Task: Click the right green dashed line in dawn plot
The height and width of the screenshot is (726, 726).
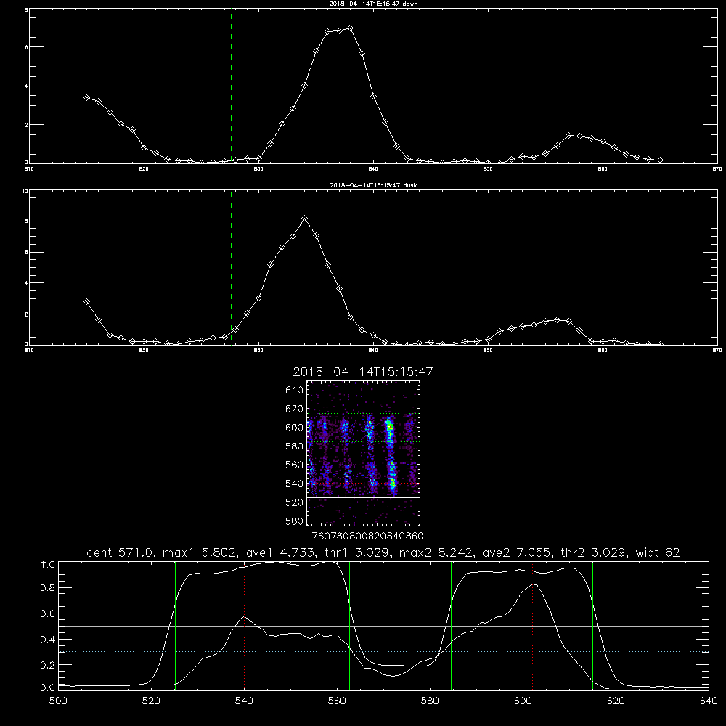Action: coord(401,86)
